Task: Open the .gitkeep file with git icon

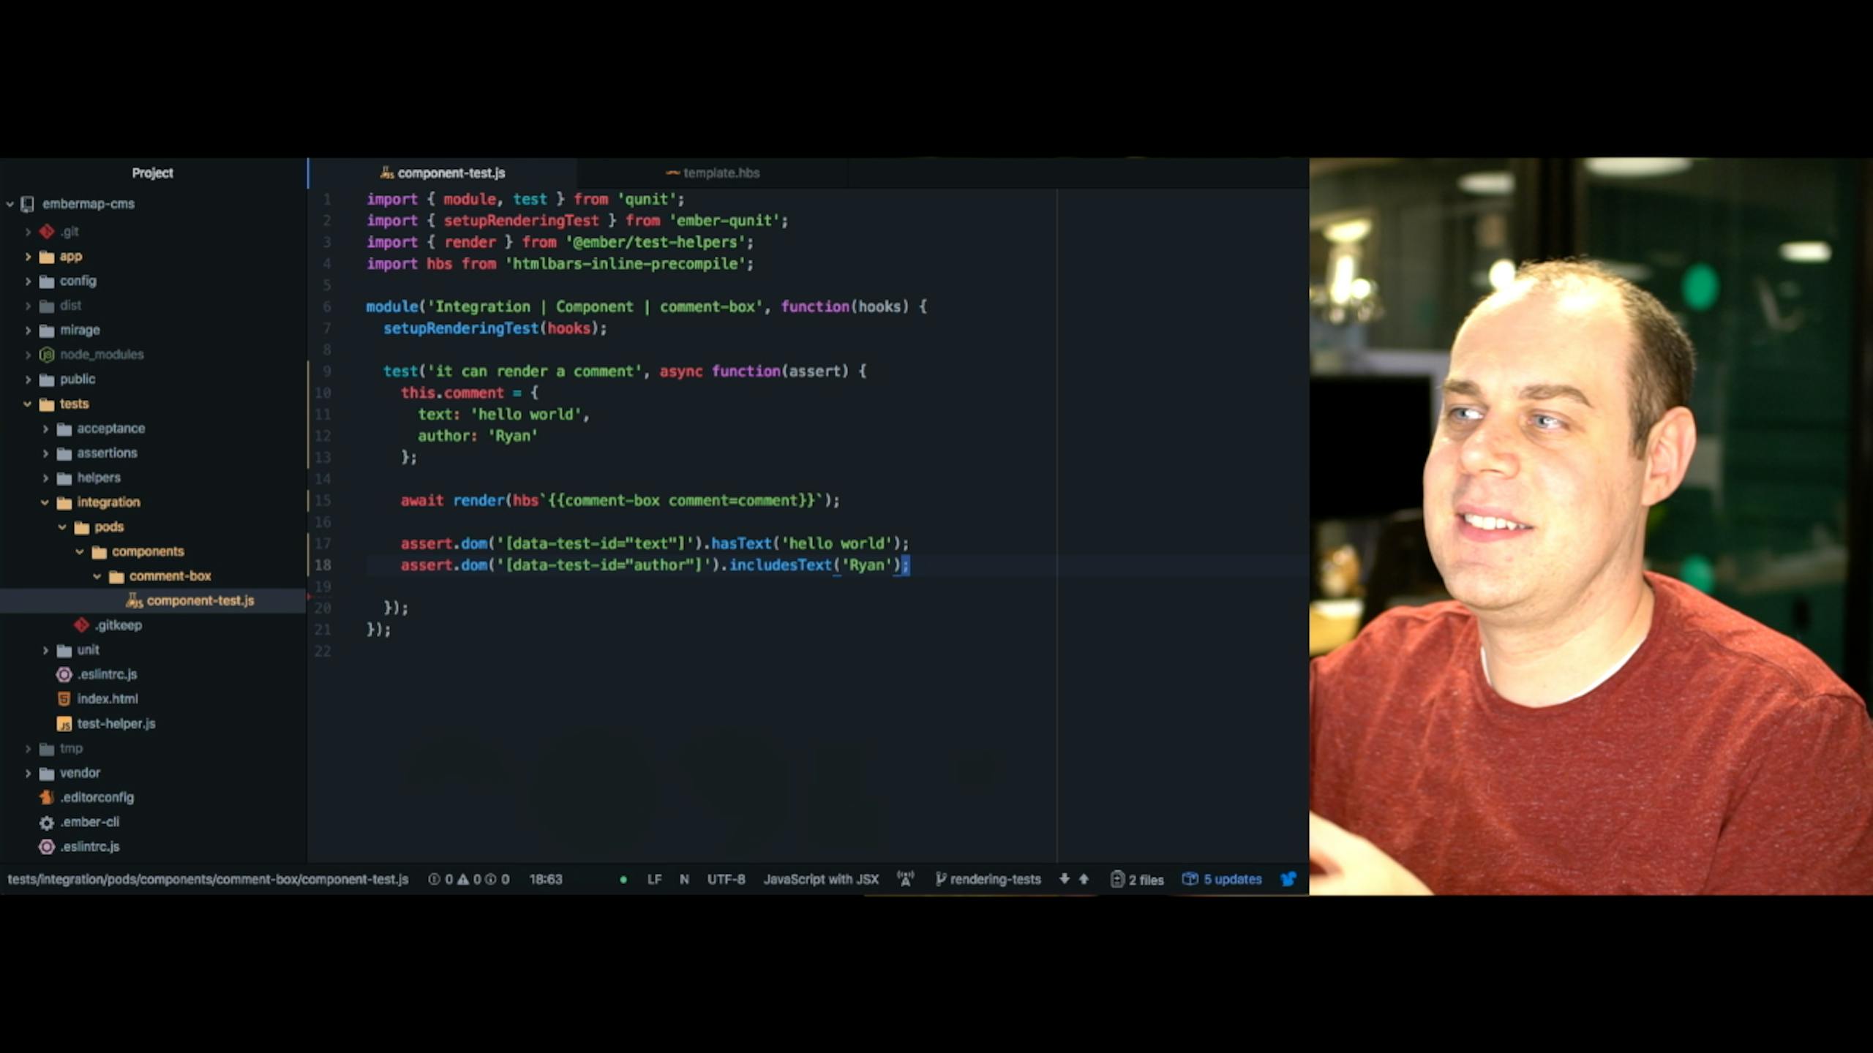Action: coord(117,625)
